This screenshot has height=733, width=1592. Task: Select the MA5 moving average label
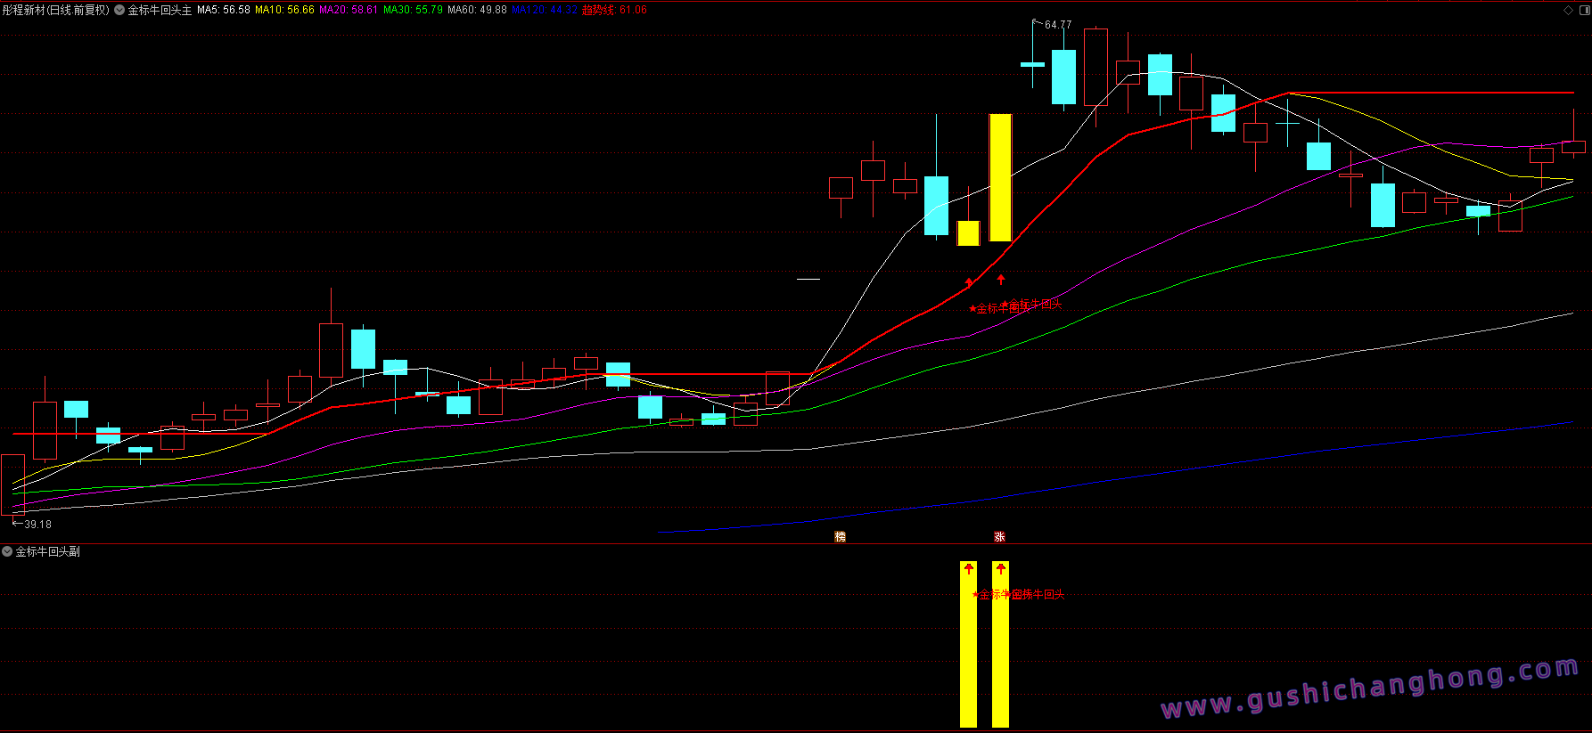[x=223, y=10]
